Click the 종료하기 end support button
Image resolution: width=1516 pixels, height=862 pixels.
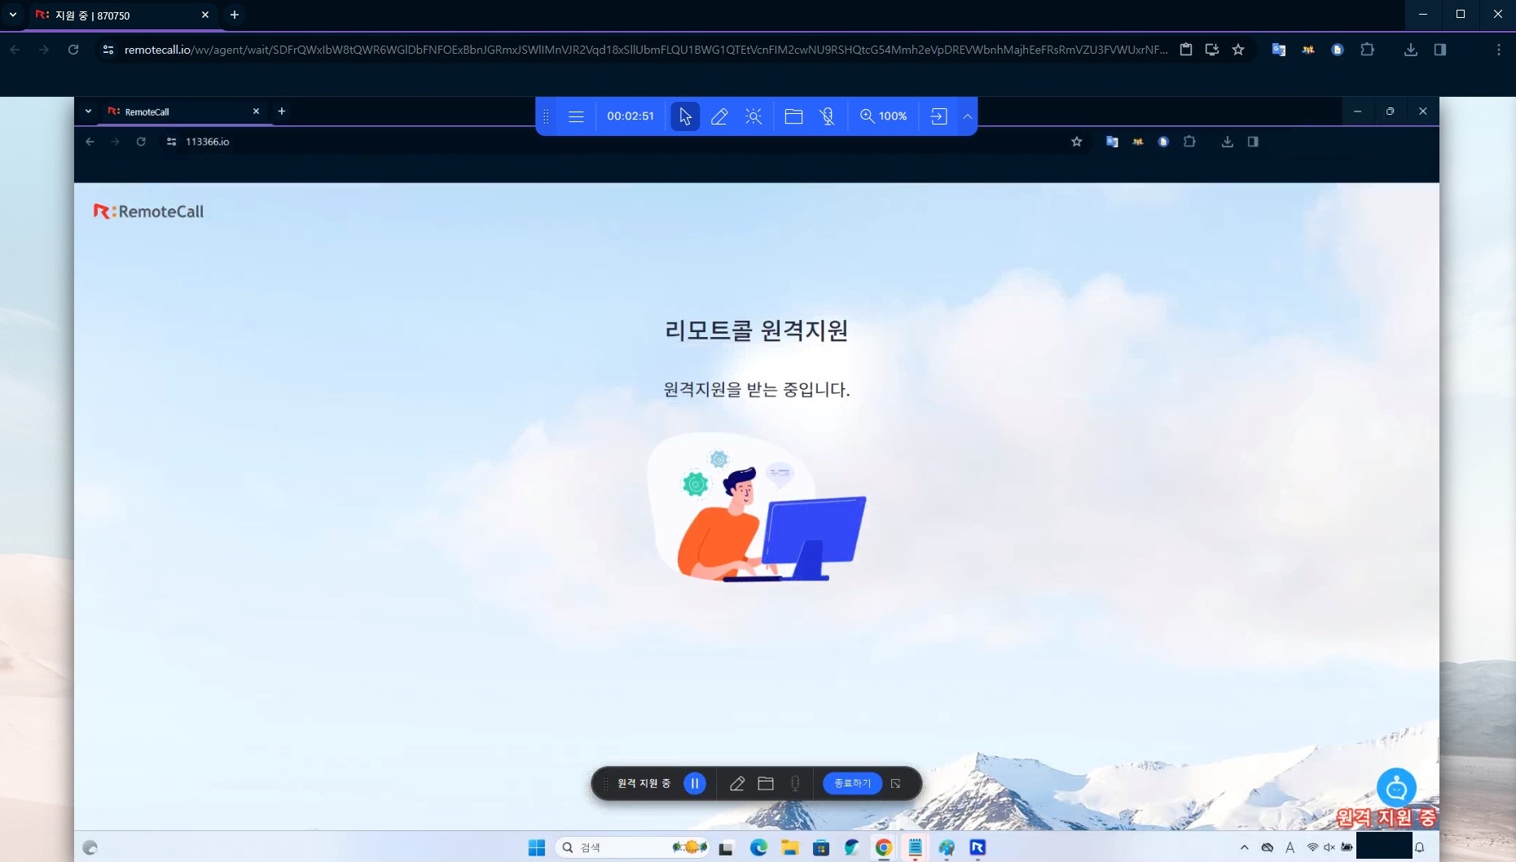click(x=852, y=783)
